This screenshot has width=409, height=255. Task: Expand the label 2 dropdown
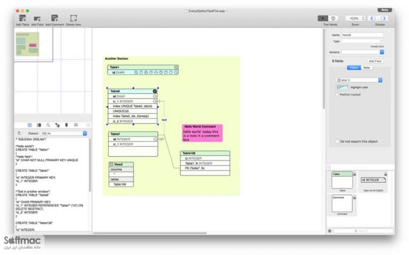coord(359,80)
